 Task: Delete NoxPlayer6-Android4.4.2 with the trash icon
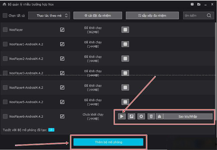151,116
